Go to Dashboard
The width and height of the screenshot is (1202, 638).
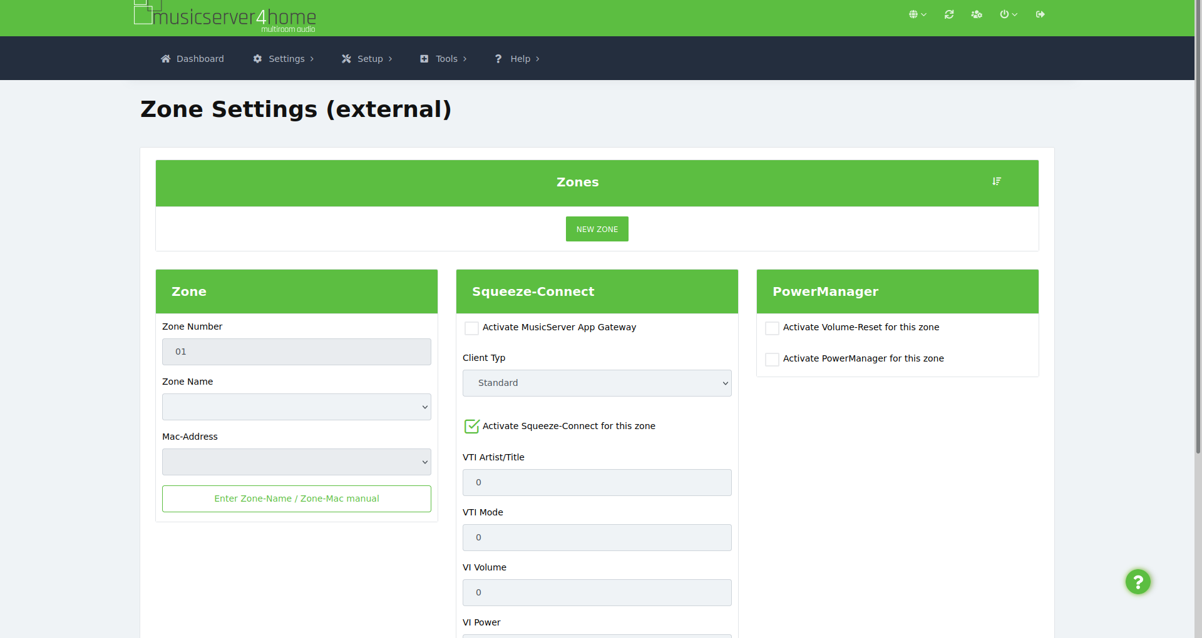(x=192, y=59)
